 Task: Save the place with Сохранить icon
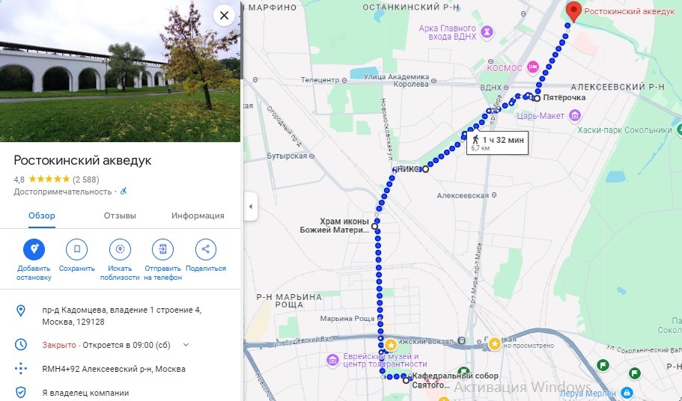coord(76,249)
